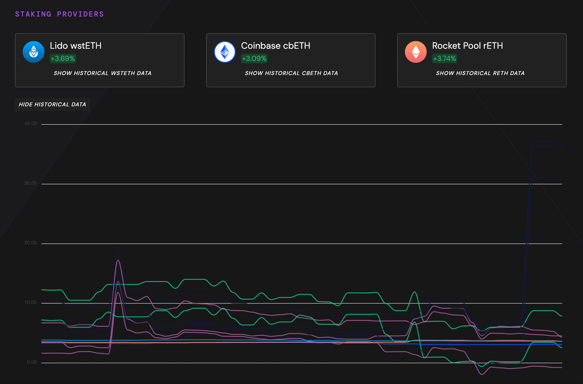Click the Coinbase cbETH Ethereum logo

(225, 52)
